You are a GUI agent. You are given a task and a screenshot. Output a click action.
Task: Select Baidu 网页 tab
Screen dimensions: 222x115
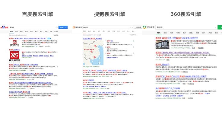click(x=11, y=31)
